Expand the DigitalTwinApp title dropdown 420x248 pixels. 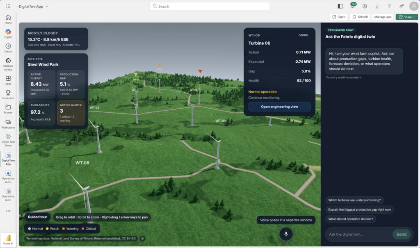point(47,7)
